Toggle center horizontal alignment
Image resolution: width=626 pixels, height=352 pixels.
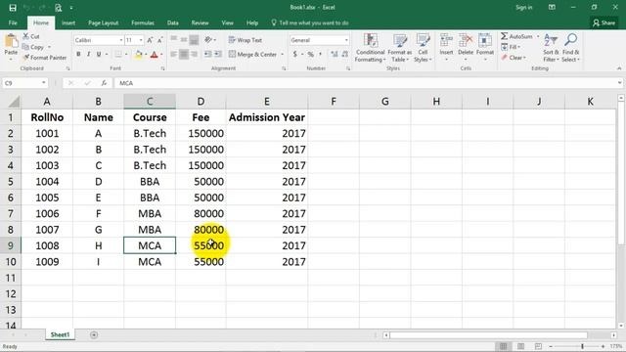[x=184, y=55]
